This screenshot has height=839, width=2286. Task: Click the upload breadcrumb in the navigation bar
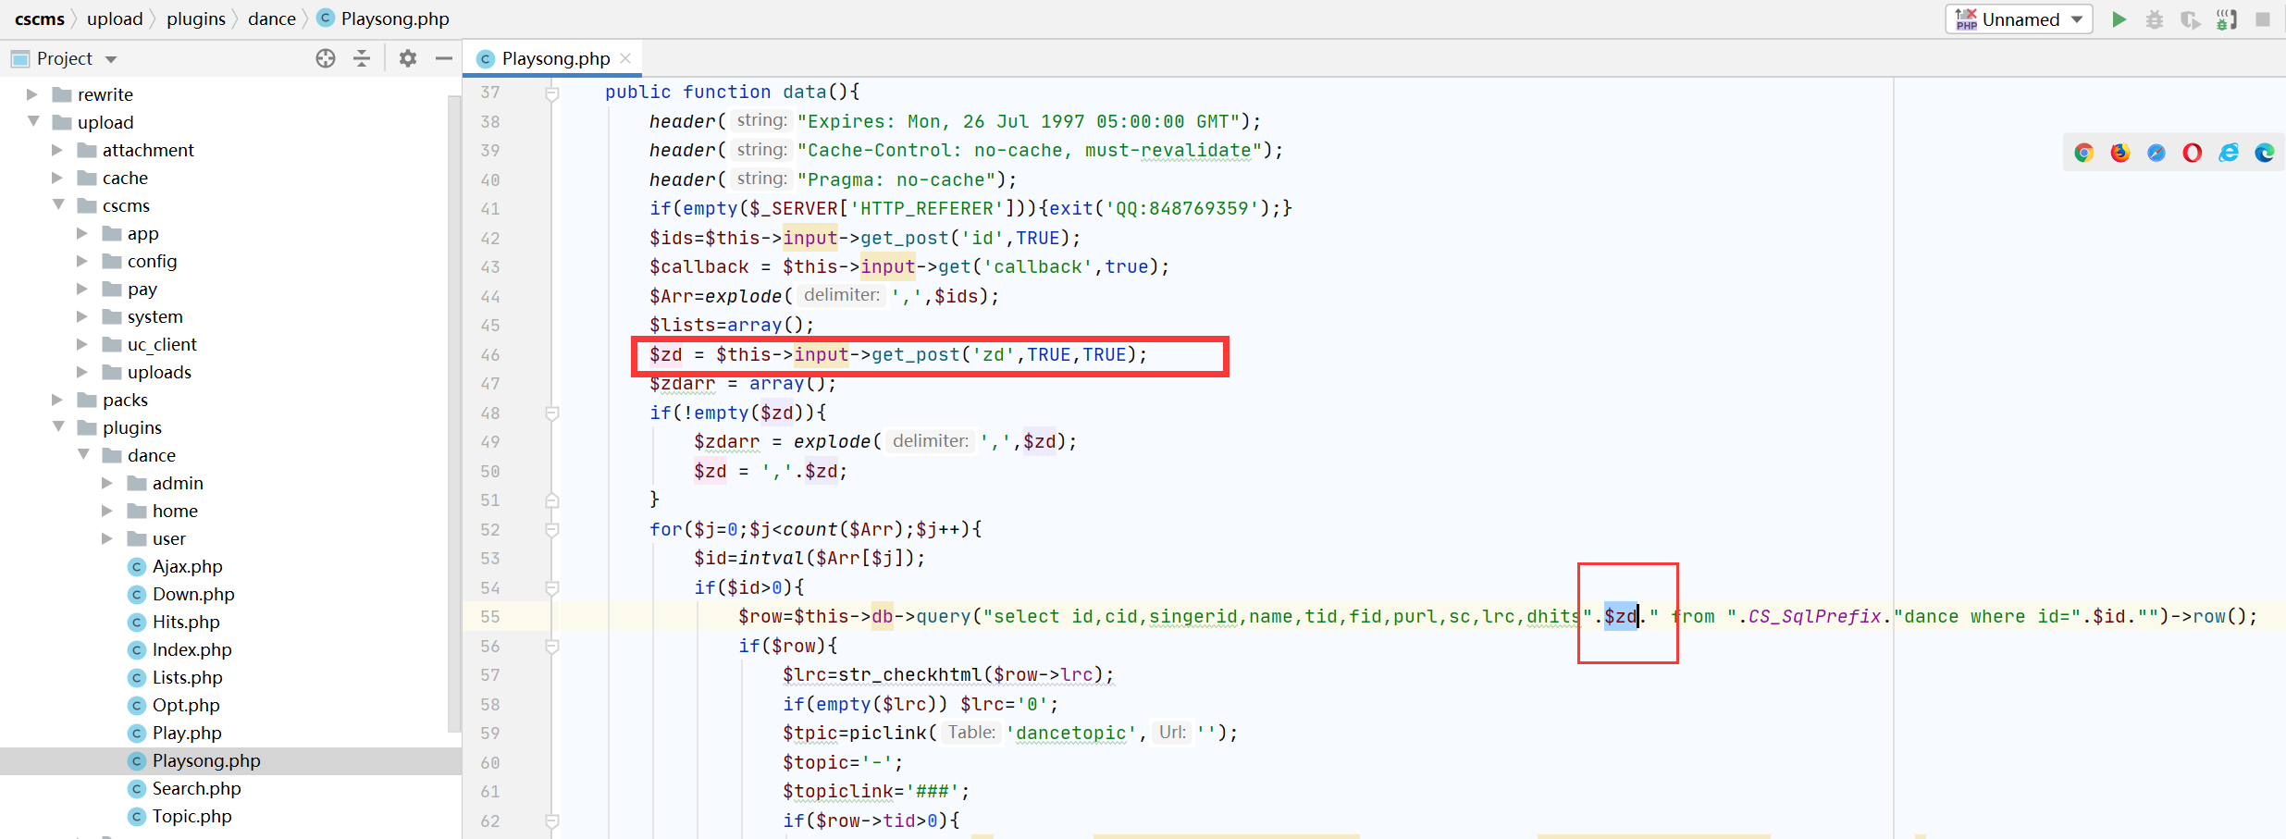(x=115, y=19)
